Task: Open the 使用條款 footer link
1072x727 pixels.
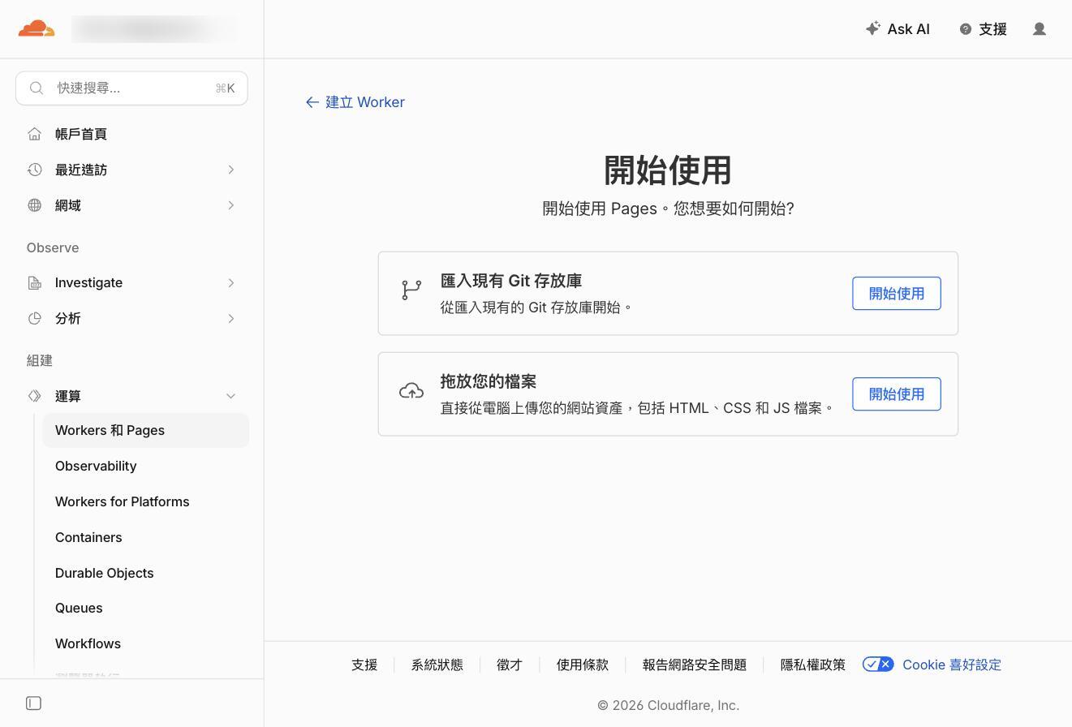Action: click(583, 665)
